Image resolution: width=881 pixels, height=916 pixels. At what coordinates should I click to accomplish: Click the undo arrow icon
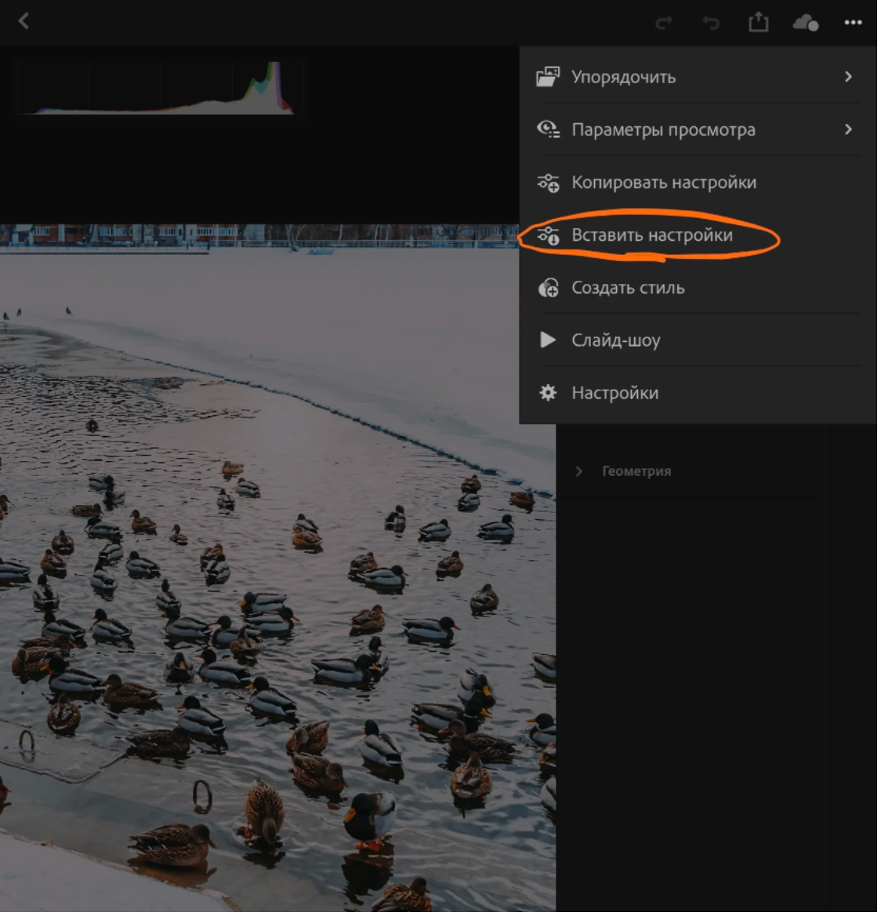tap(711, 24)
